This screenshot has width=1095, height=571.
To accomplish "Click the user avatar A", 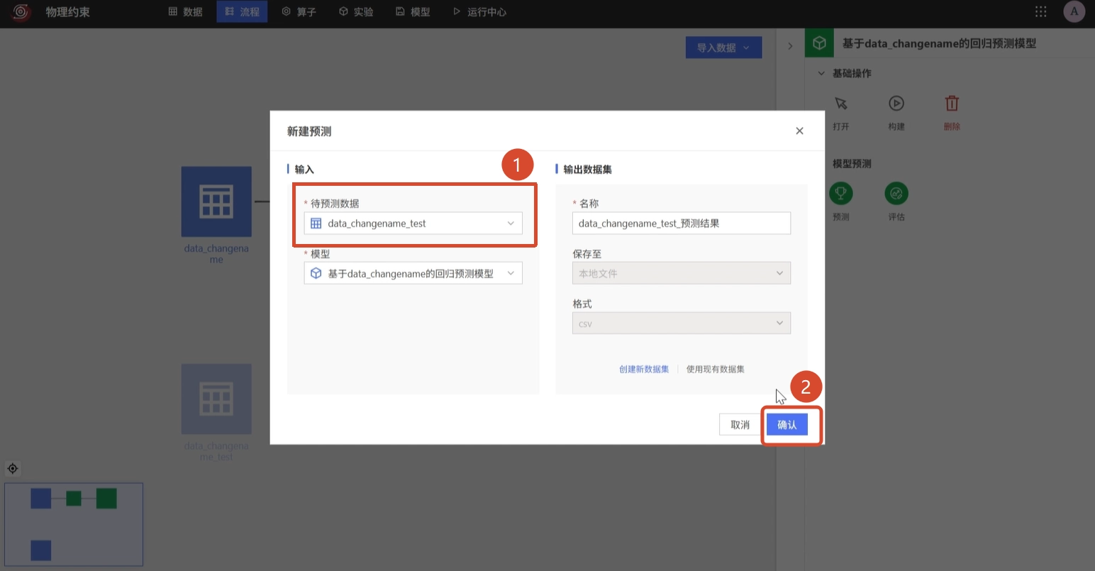I will 1074,11.
